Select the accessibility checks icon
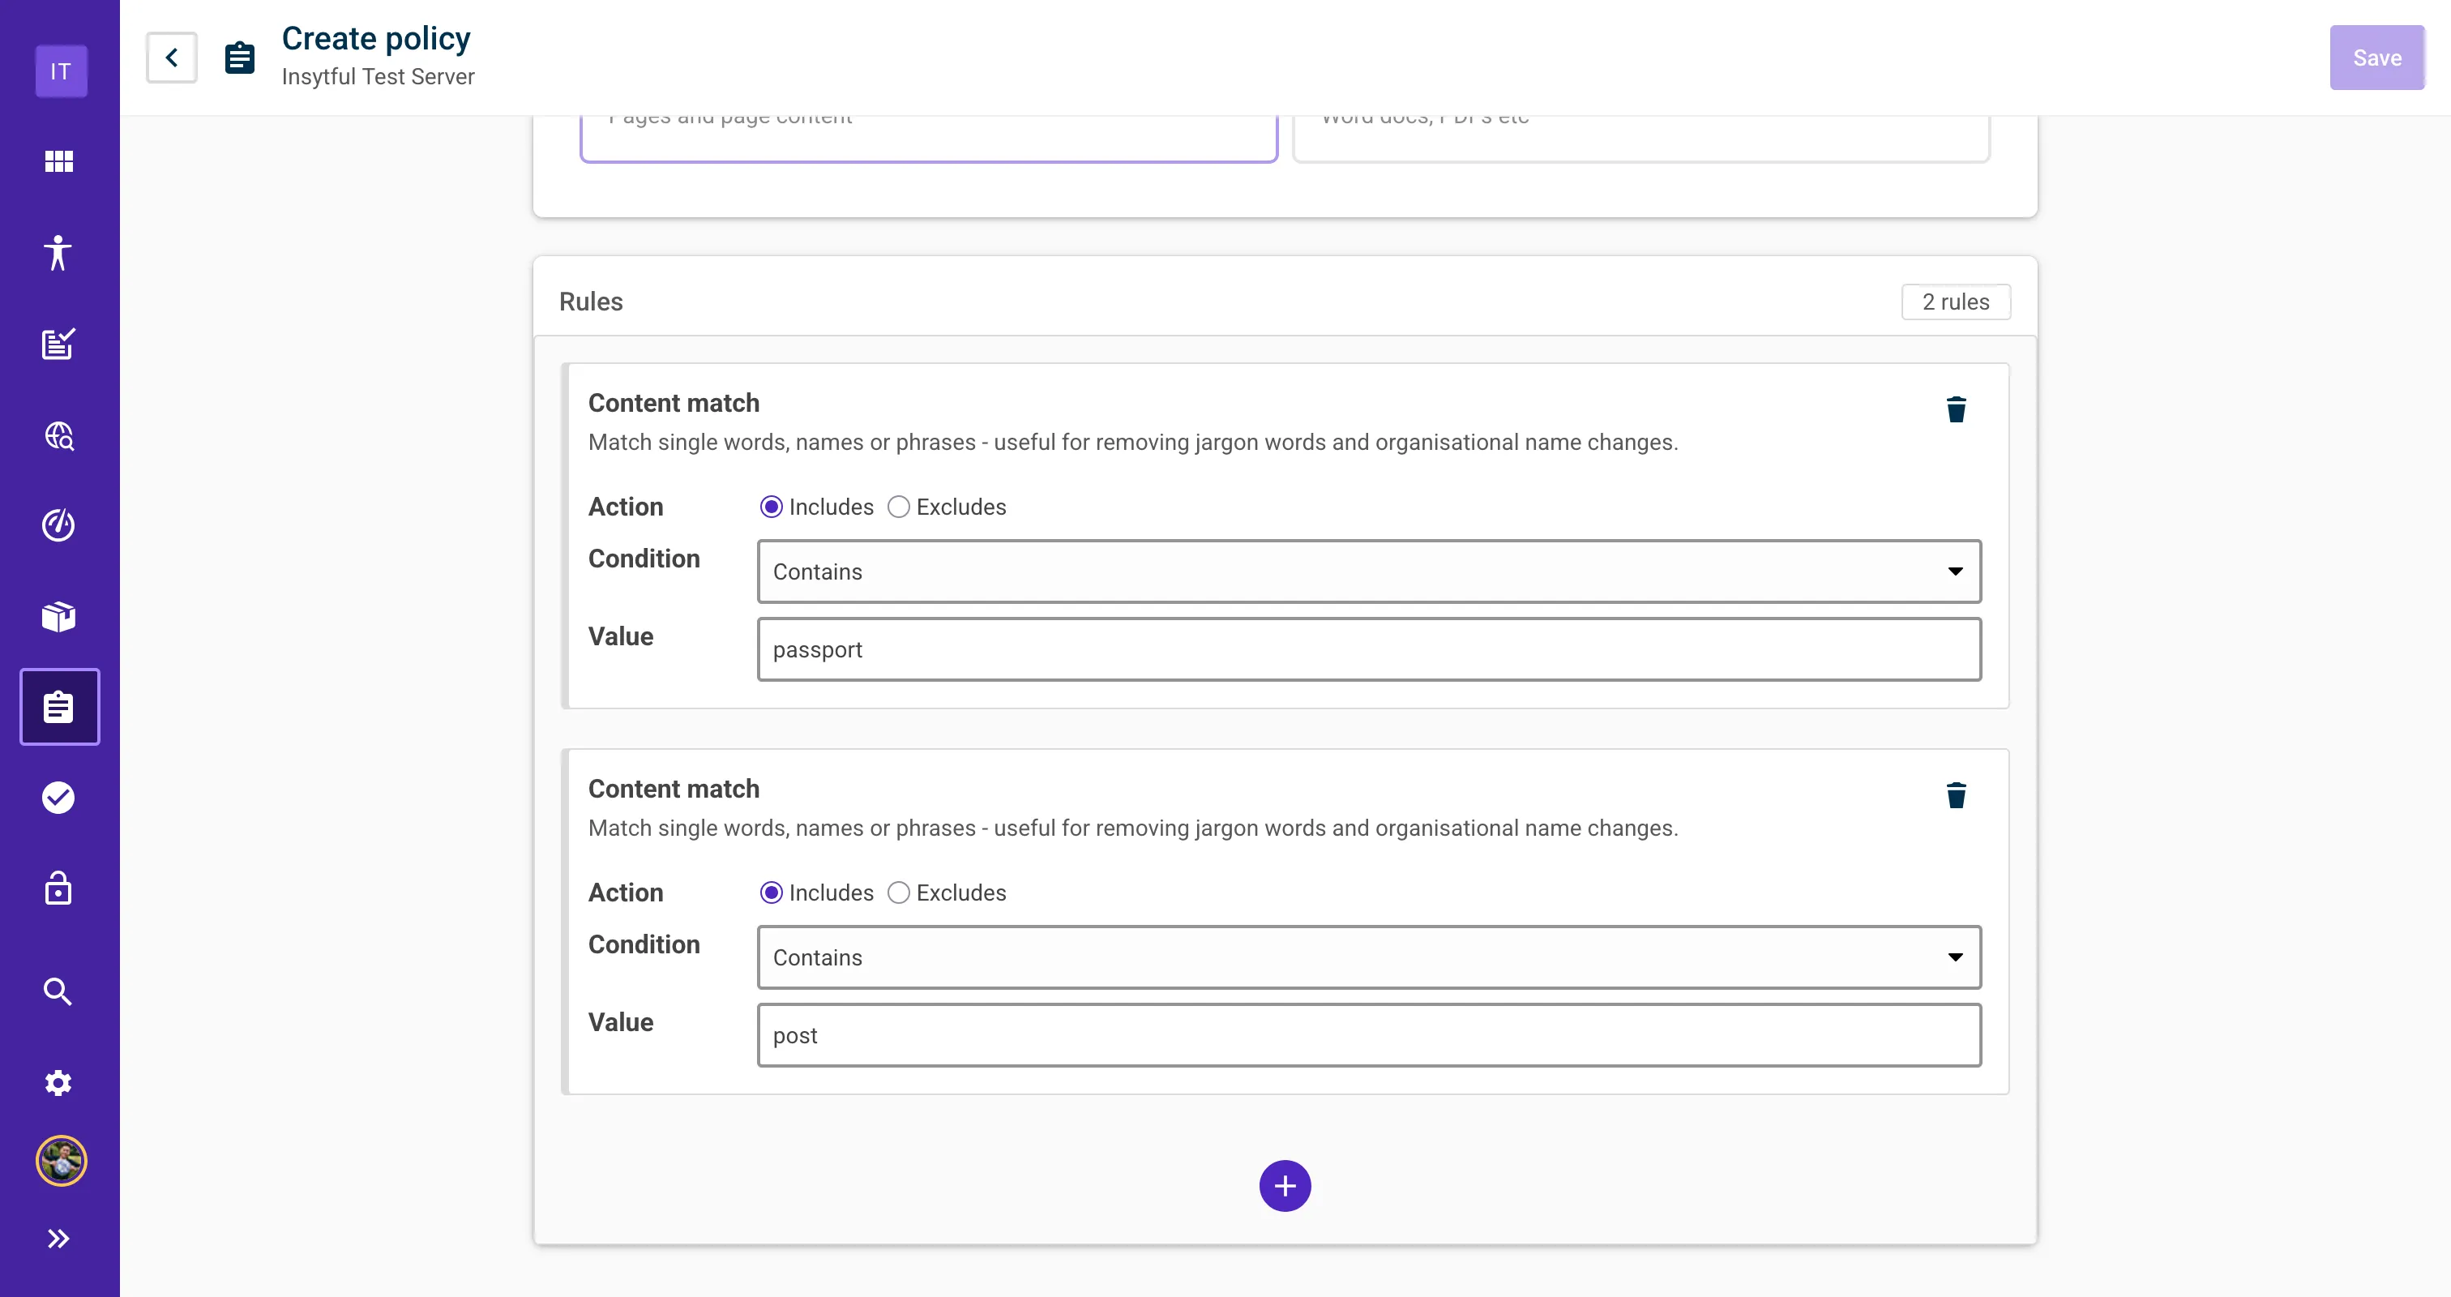The height and width of the screenshot is (1297, 2451). click(x=58, y=253)
